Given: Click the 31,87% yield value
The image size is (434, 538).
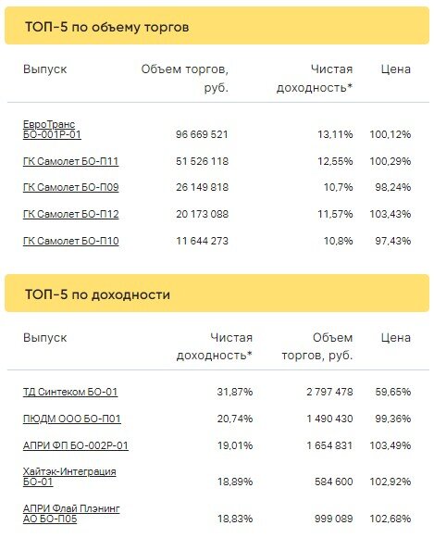Looking at the screenshot, I should click(235, 392).
